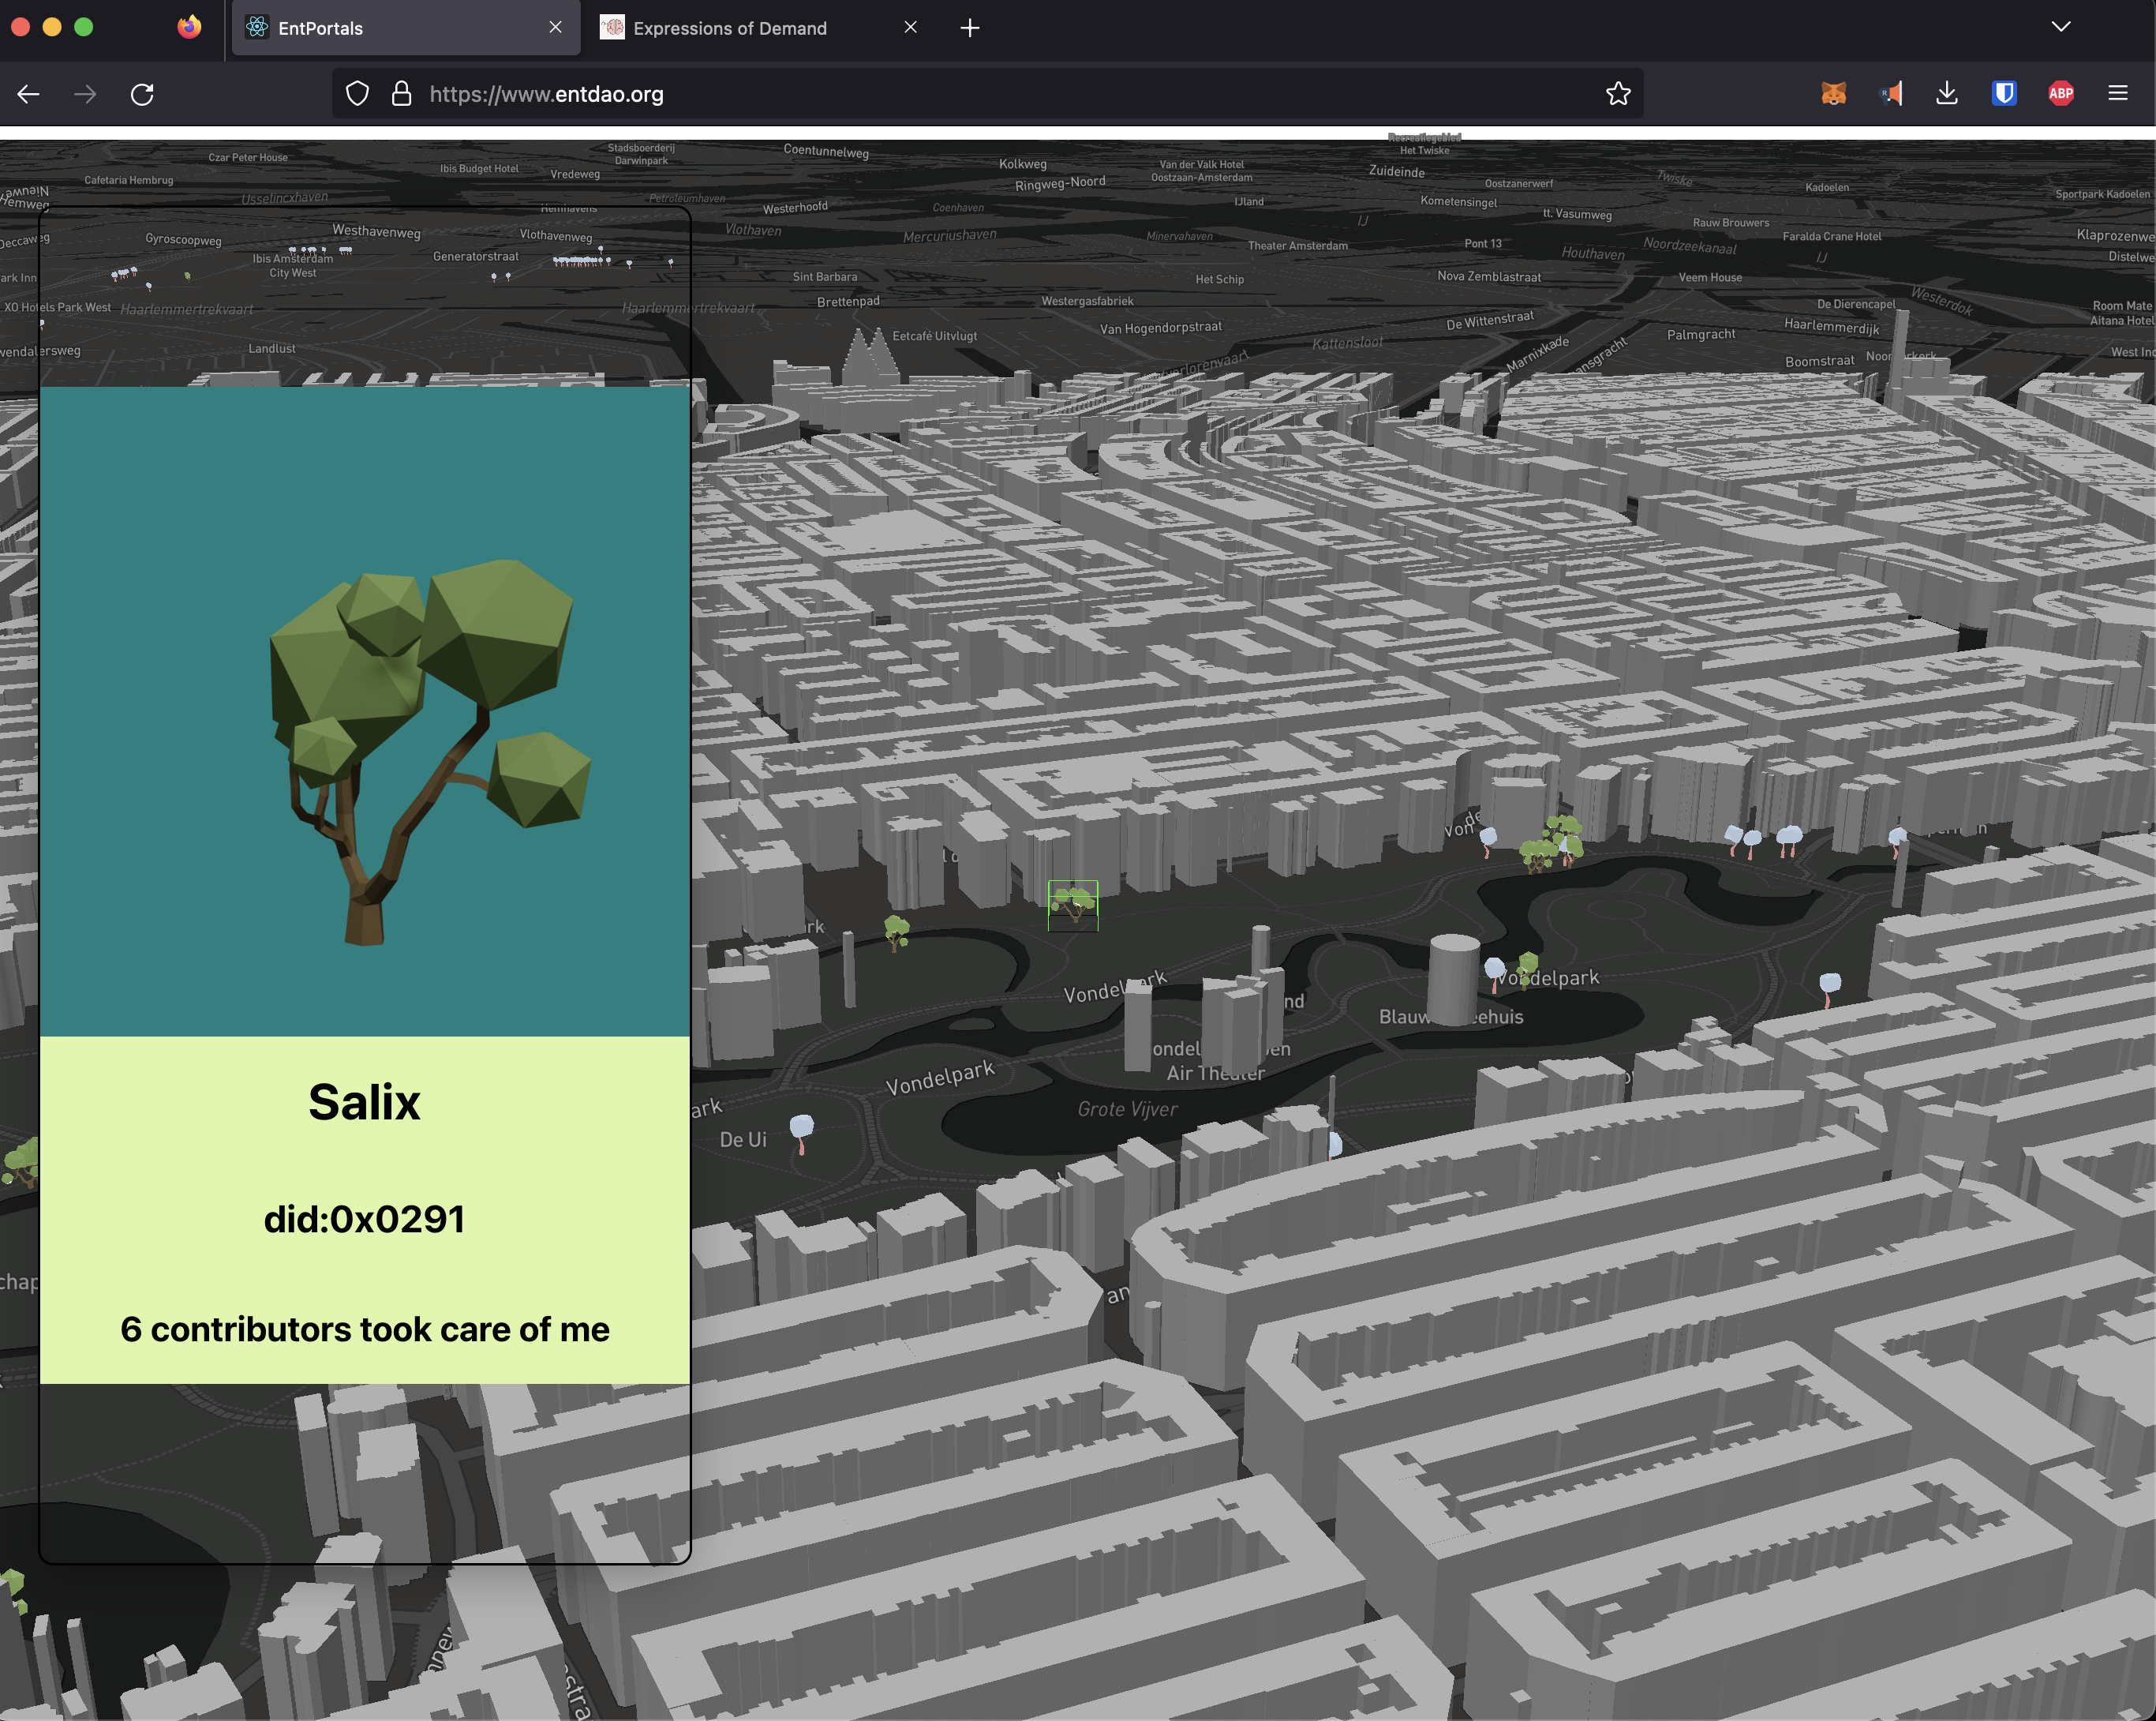
Task: Close the Expressions of Demand tab
Action: coord(910,28)
